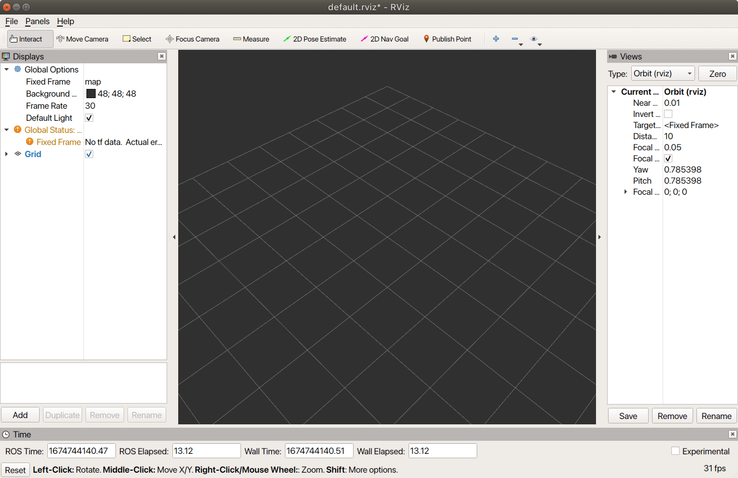Enable the Experimental checkbox
738x478 pixels.
675,451
